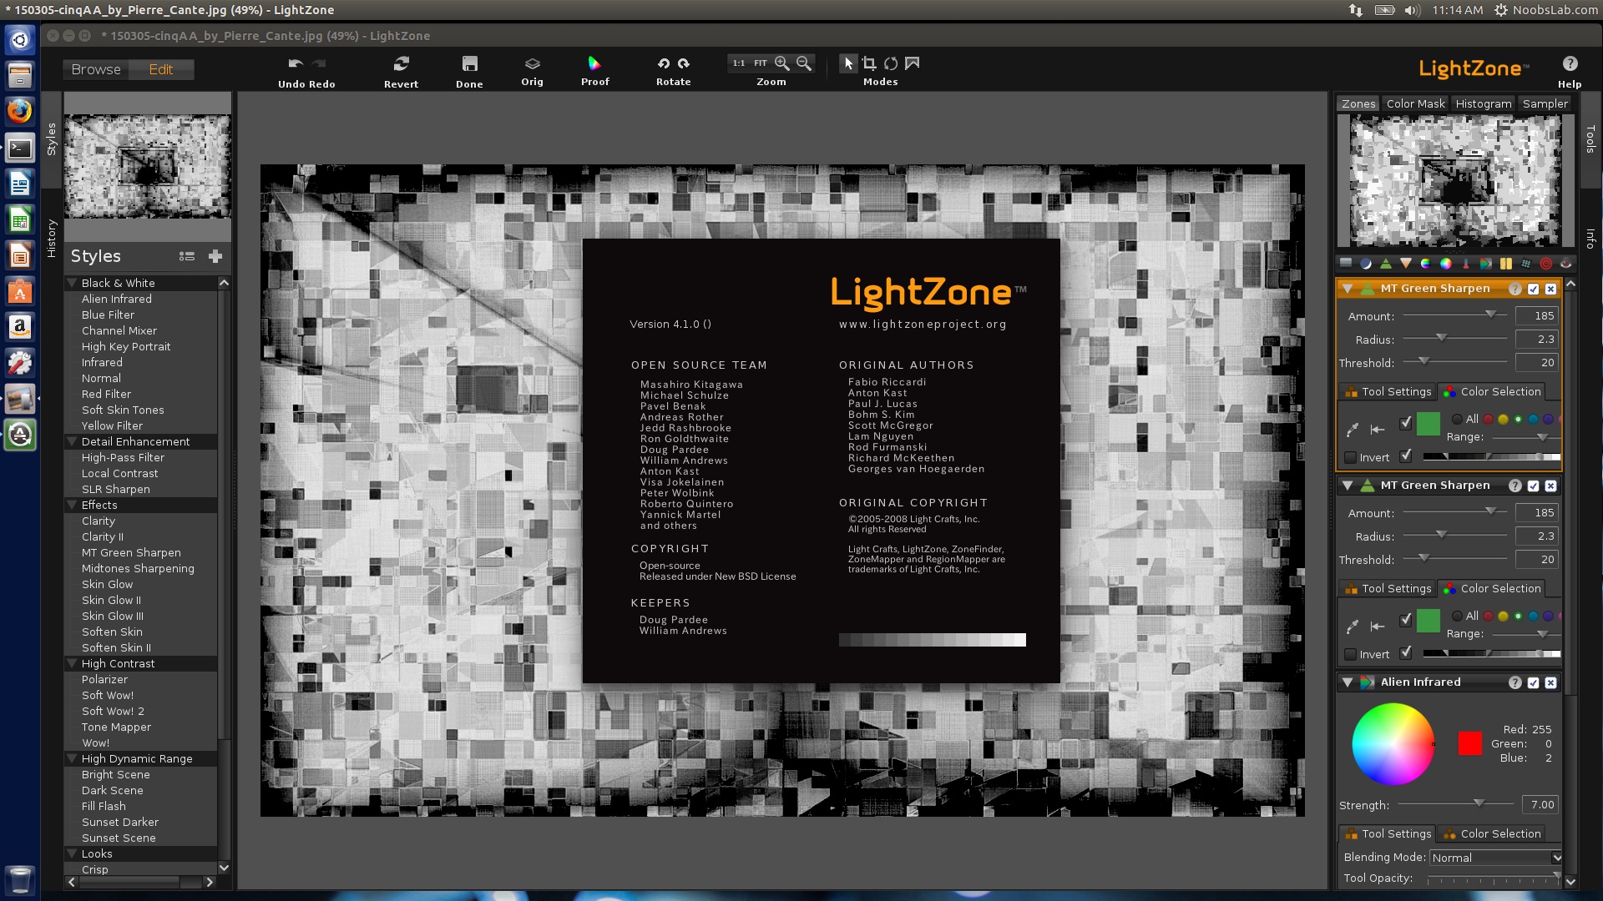Switch to the Sampler tab
Image resolution: width=1603 pixels, height=901 pixels.
(x=1545, y=103)
